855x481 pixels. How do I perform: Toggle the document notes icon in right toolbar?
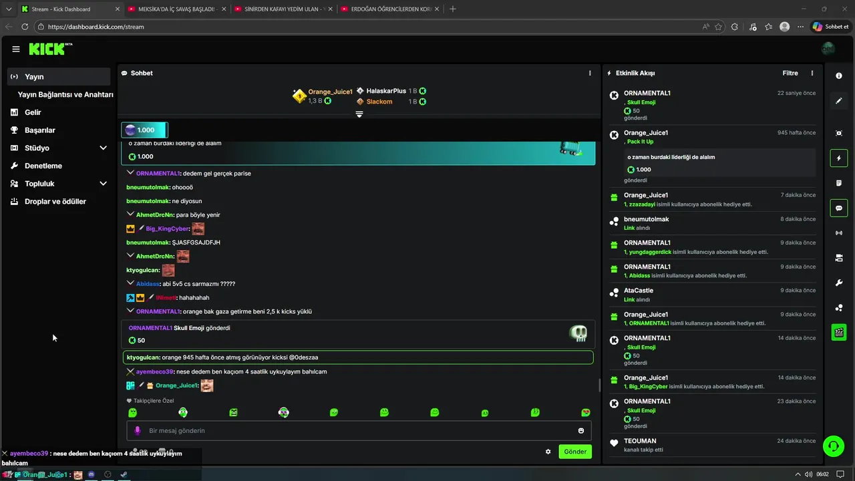pos(839,183)
